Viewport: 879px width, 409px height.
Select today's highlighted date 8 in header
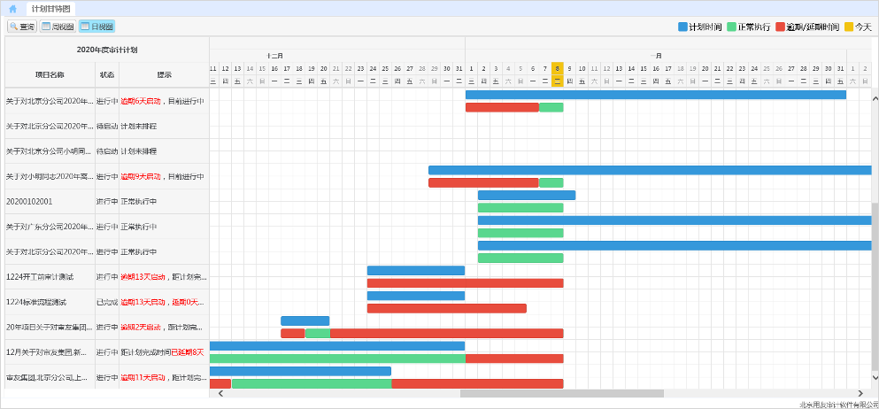point(557,68)
